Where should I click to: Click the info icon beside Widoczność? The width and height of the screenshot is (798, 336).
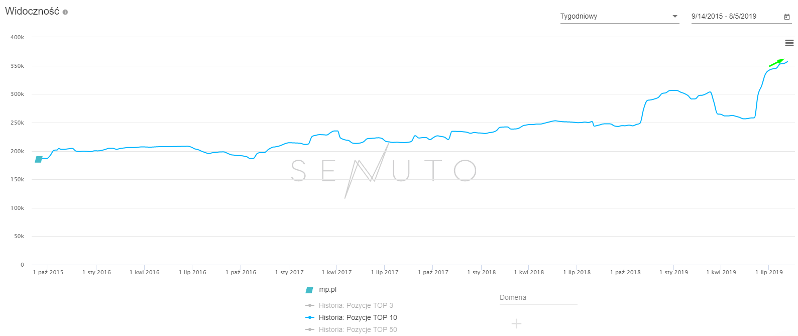point(65,12)
